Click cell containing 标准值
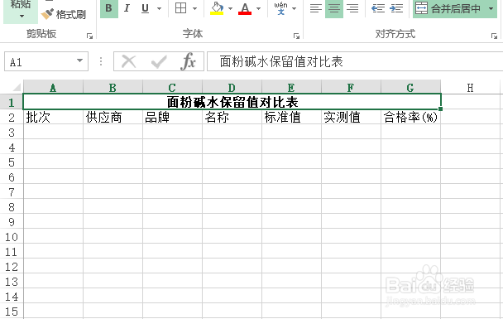Viewport: 503px width, 319px height. pyautogui.click(x=291, y=117)
